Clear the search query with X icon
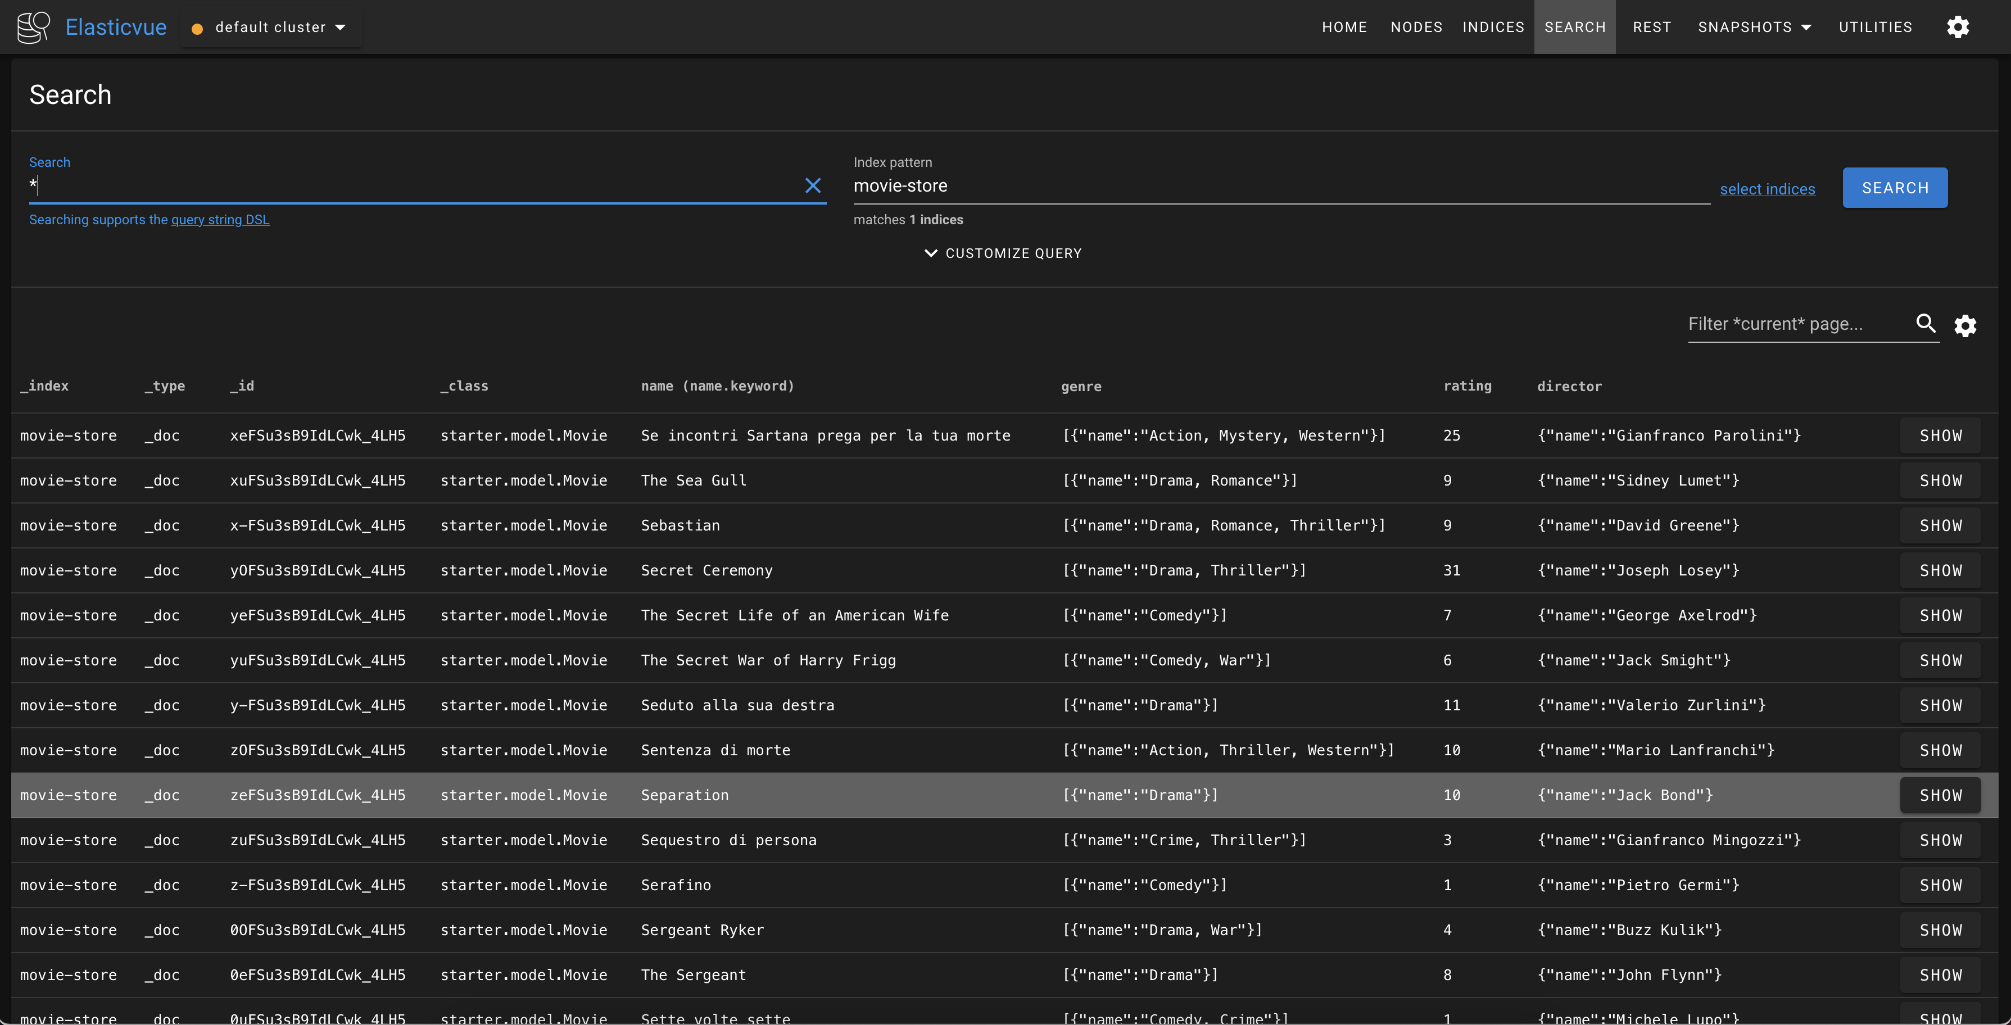This screenshot has width=2011, height=1025. 813,186
